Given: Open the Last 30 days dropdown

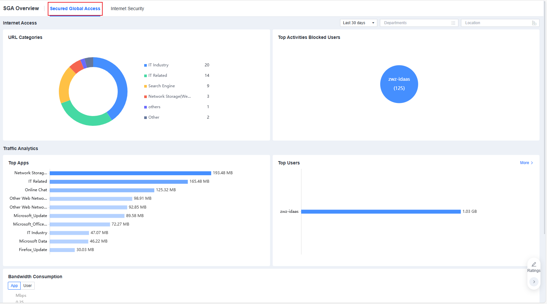Looking at the screenshot, I should [358, 23].
